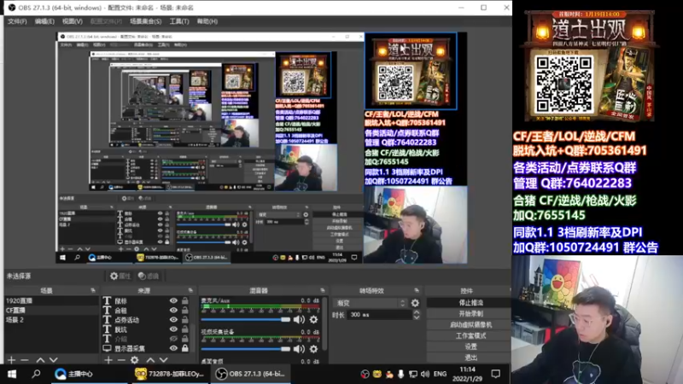Open settings gear for 麦克风/Aux channel
Screen dimensions: 683x384
pos(313,319)
